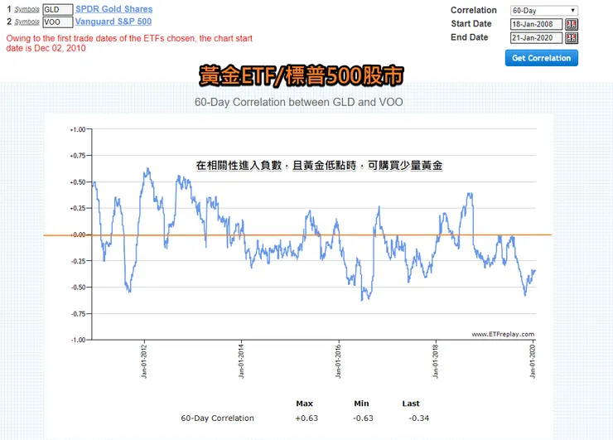613x440 pixels.
Task: Click the Get Correlation button
Action: [x=542, y=58]
